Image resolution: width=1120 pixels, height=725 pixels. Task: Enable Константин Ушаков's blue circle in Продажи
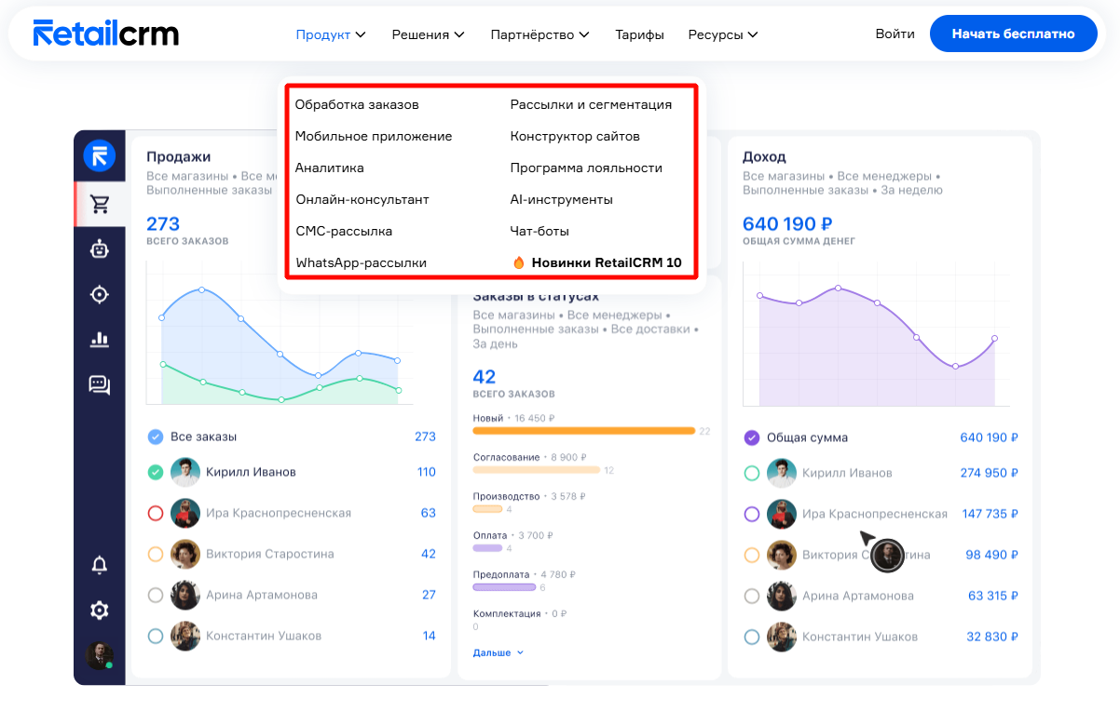point(156,636)
